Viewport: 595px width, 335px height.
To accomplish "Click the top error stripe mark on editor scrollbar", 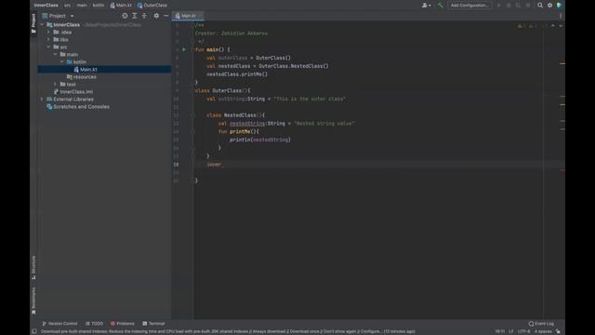I will tap(562, 63).
